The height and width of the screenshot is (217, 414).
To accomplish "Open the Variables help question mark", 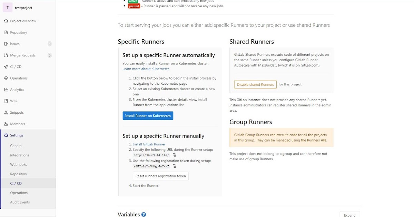I will [144, 214].
